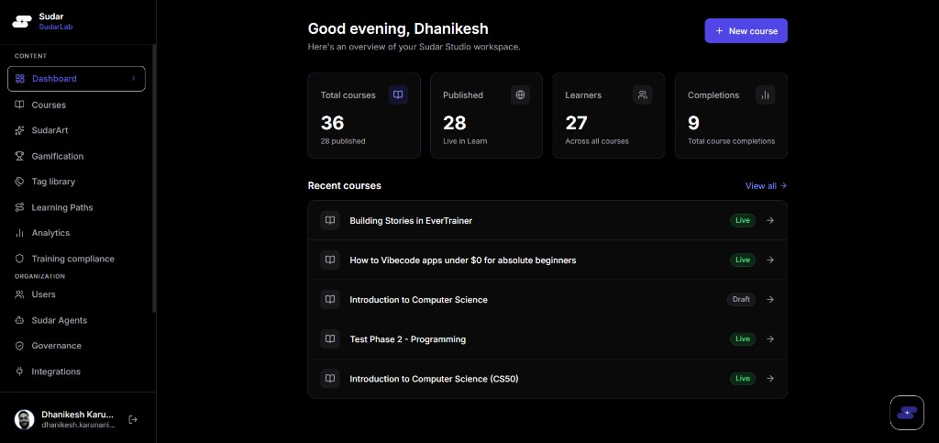Click arrow for Building Stories in EverTrainer
This screenshot has height=443, width=939.
[x=770, y=220]
